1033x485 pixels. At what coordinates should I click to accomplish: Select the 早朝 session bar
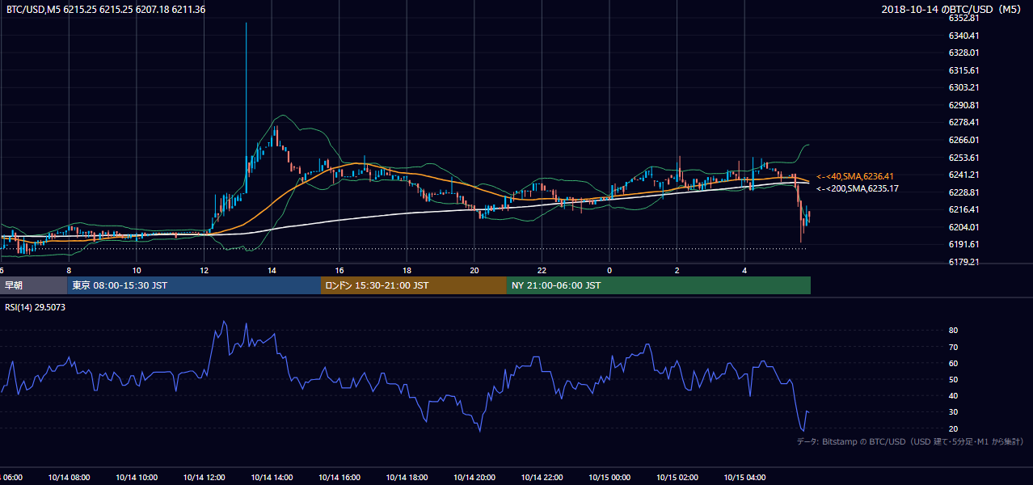(x=34, y=285)
